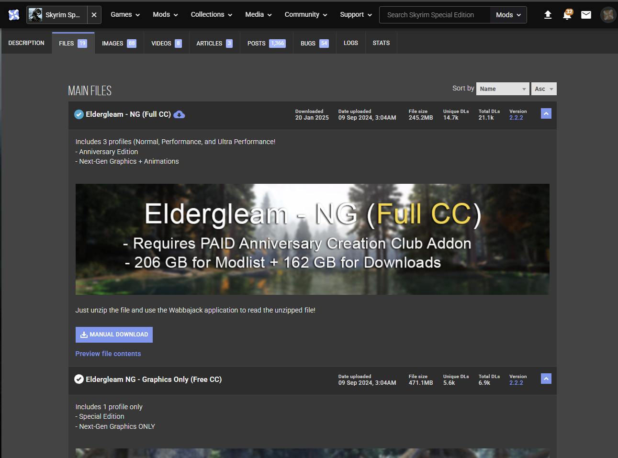This screenshot has height=458, width=618.
Task: Click the checkmark icon beside Graphics Only title
Action: pos(79,380)
